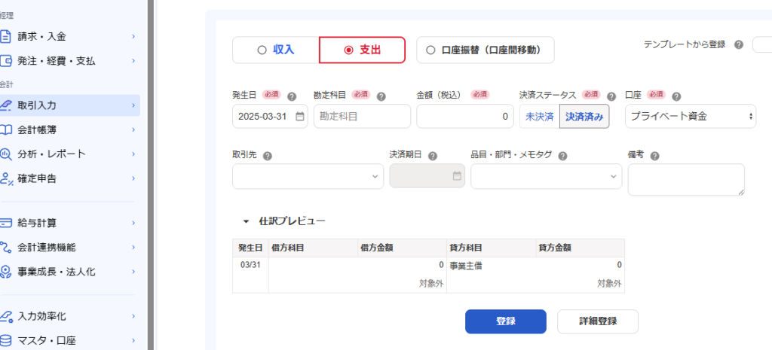772x350 pixels.
Task: Click help icon beside 品目・部門・メモタグ
Action: point(563,156)
